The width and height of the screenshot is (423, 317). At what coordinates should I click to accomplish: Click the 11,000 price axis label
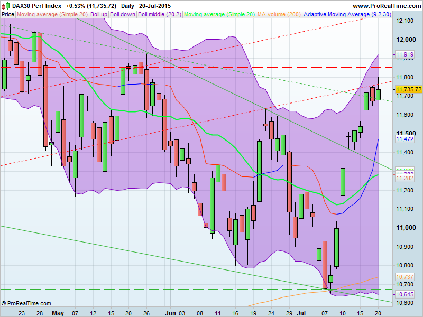[x=406, y=228]
